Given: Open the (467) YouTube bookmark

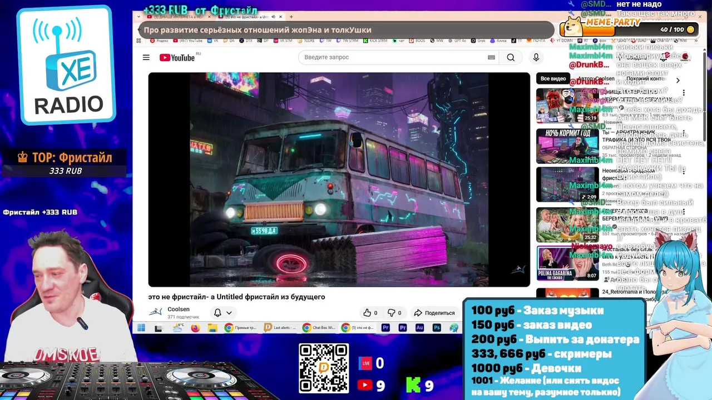Looking at the screenshot, I should click(x=187, y=41).
